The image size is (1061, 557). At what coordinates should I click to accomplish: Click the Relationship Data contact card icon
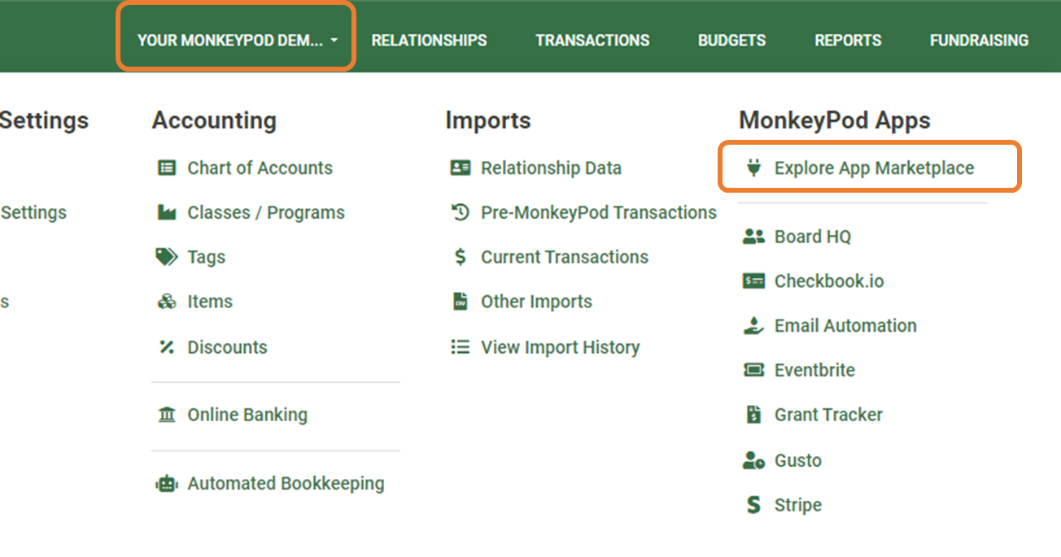tap(461, 168)
